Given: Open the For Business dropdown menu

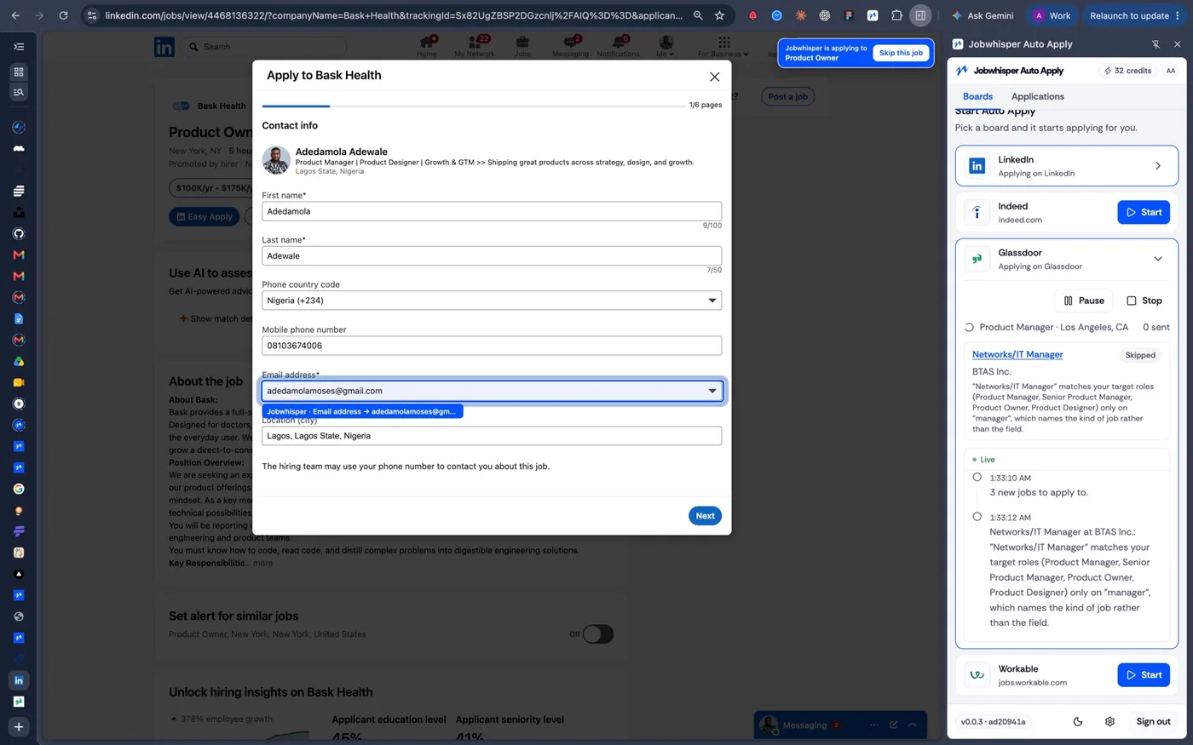Looking at the screenshot, I should [x=723, y=47].
